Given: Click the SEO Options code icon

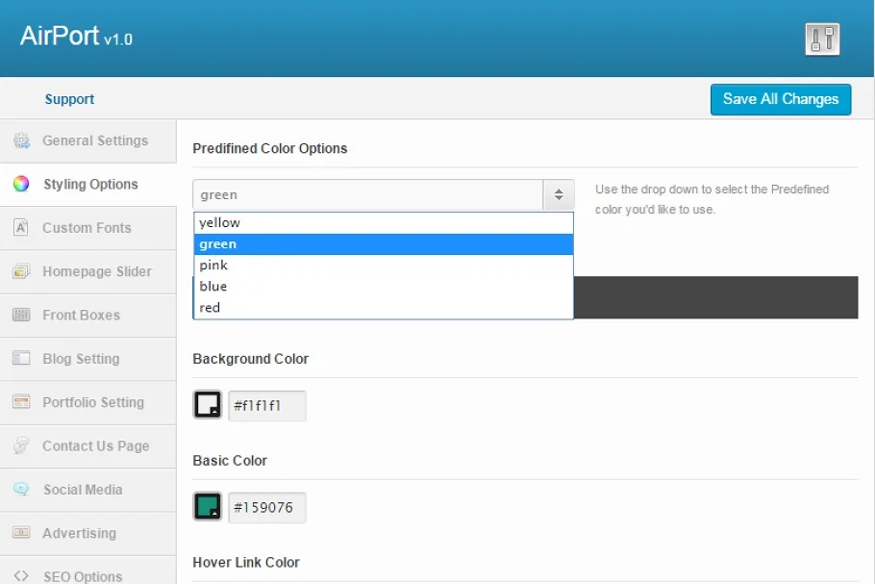Looking at the screenshot, I should click(21, 576).
